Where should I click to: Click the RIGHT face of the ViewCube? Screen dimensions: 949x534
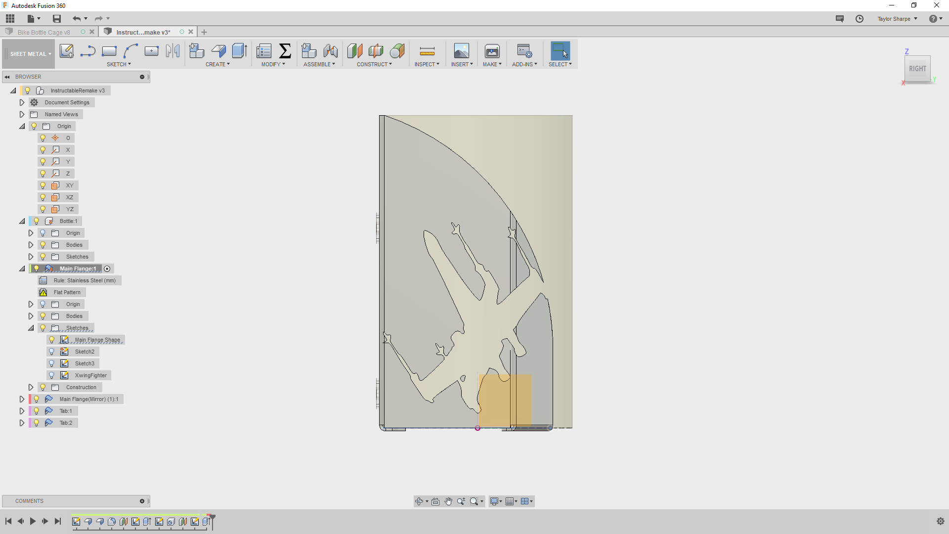(x=917, y=69)
